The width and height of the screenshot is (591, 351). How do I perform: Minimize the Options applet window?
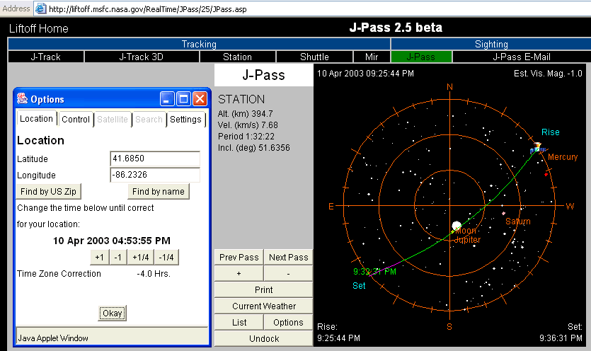167,99
